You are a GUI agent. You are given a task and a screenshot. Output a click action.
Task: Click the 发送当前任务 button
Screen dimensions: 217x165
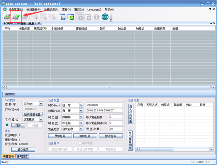pos(60,149)
